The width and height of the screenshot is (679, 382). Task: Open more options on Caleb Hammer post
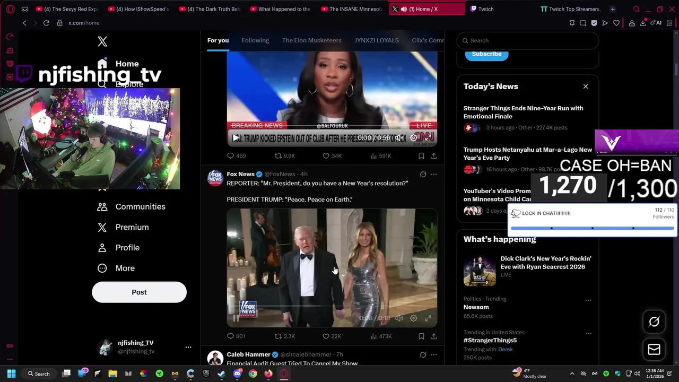click(433, 354)
